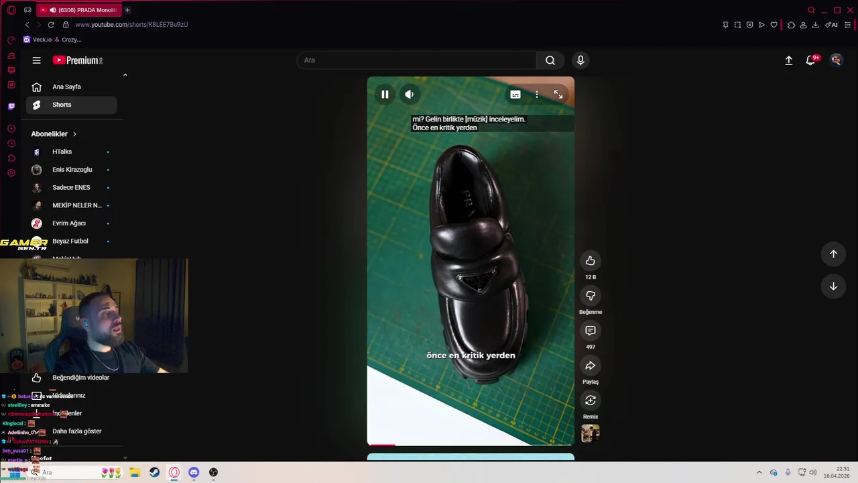This screenshot has width=858, height=483.
Task: Open Opera sidebar settings gear
Action: [11, 173]
